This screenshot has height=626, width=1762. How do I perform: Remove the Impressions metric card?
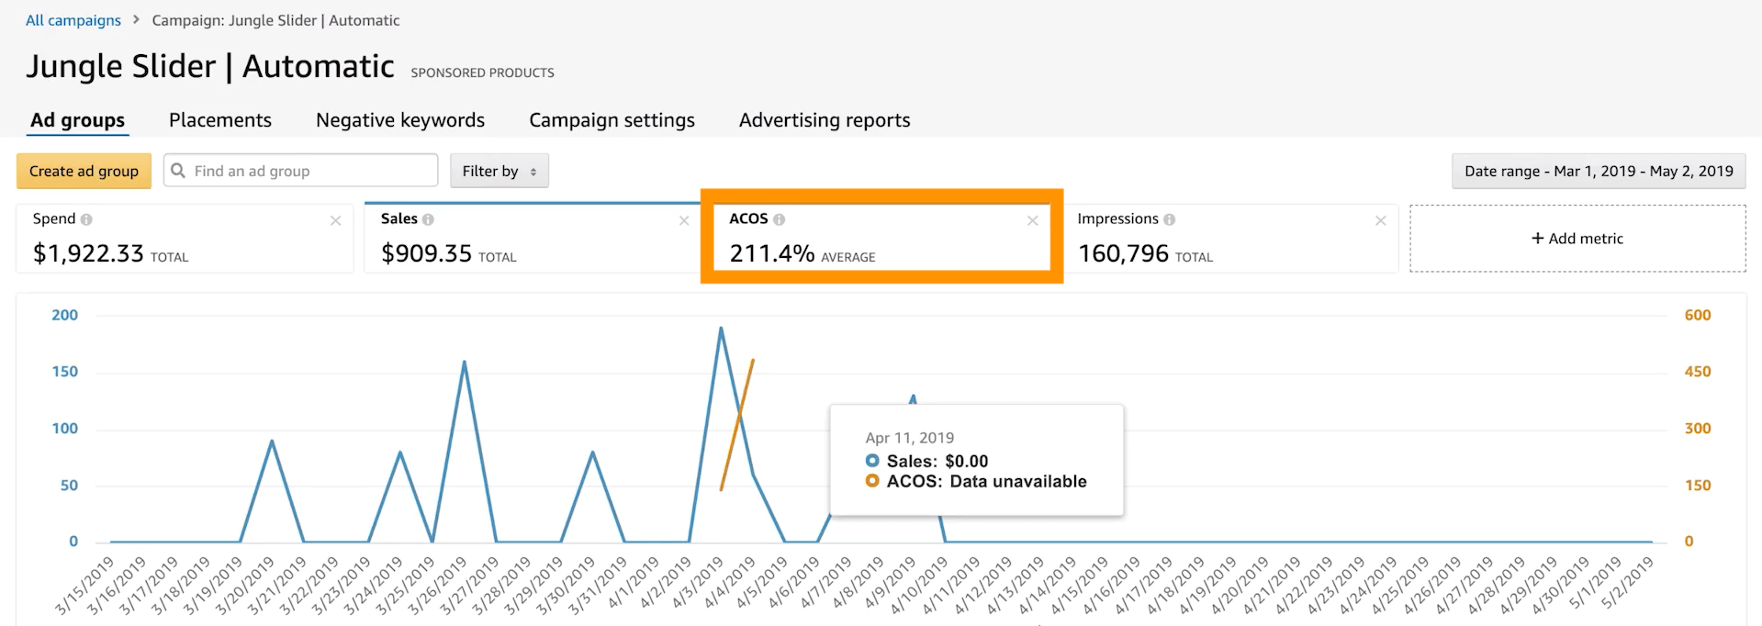1381,220
